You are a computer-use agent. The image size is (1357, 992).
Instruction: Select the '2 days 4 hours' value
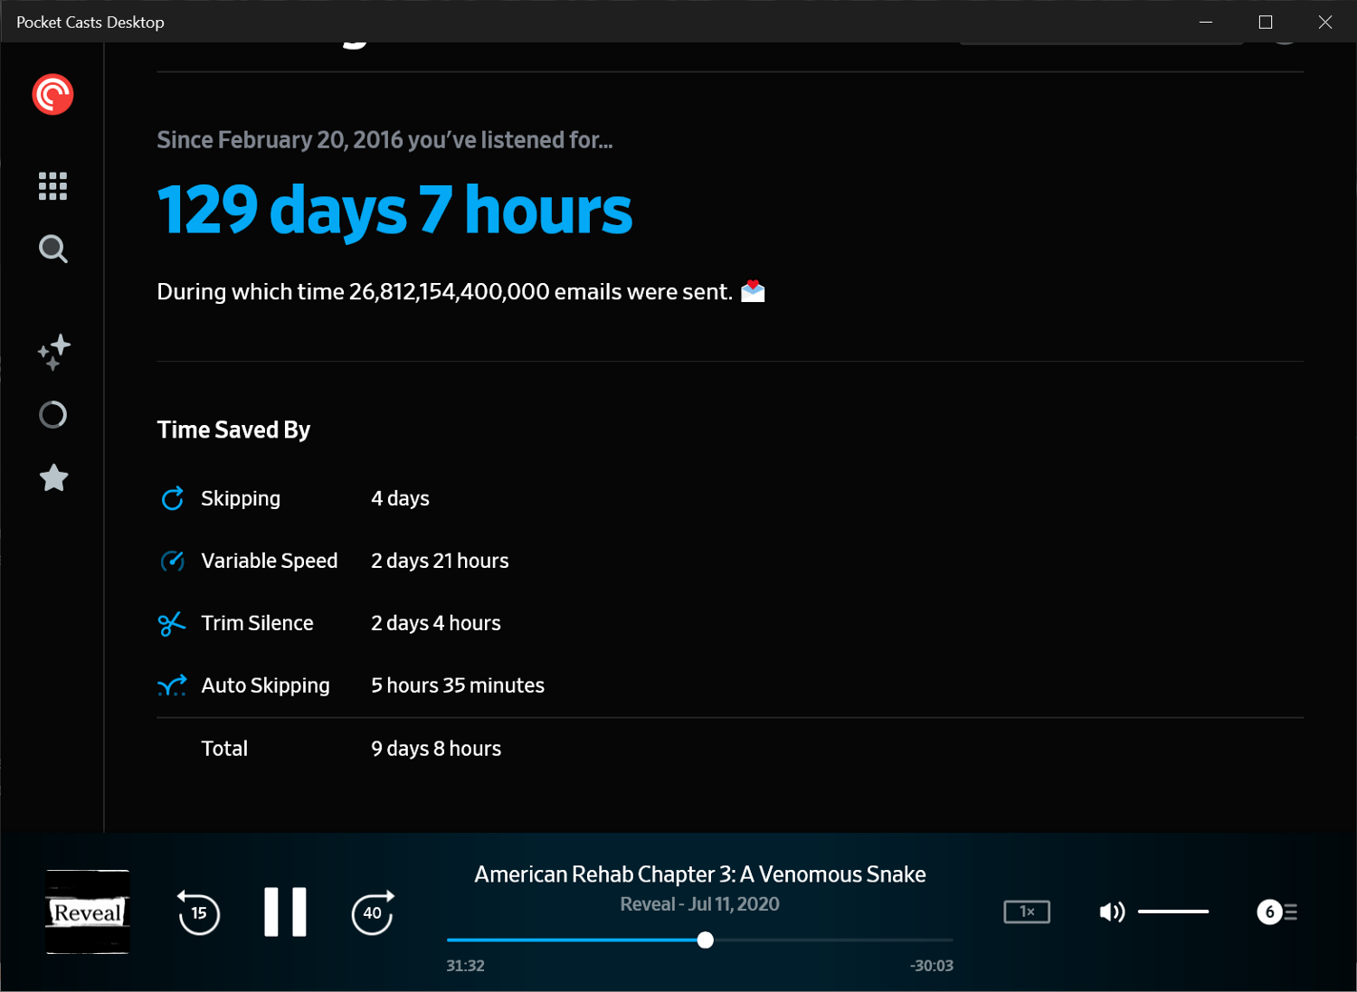(x=436, y=623)
